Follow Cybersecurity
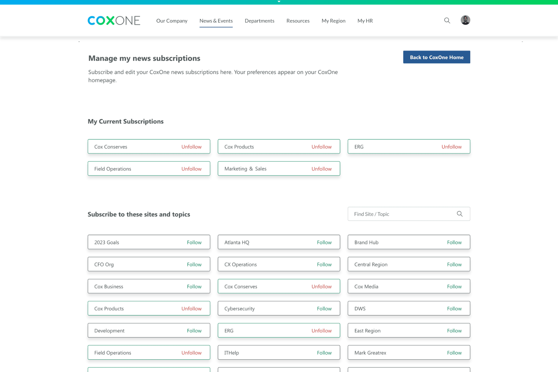 (324, 309)
